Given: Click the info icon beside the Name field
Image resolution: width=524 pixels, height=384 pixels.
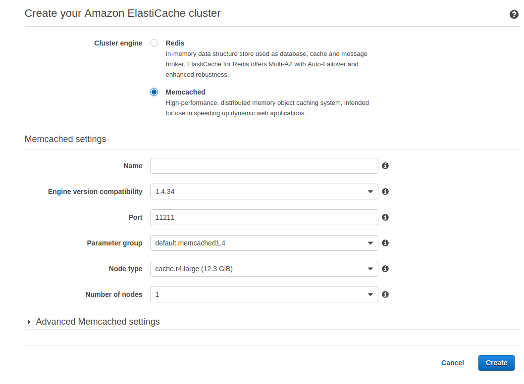Looking at the screenshot, I should tap(385, 166).
